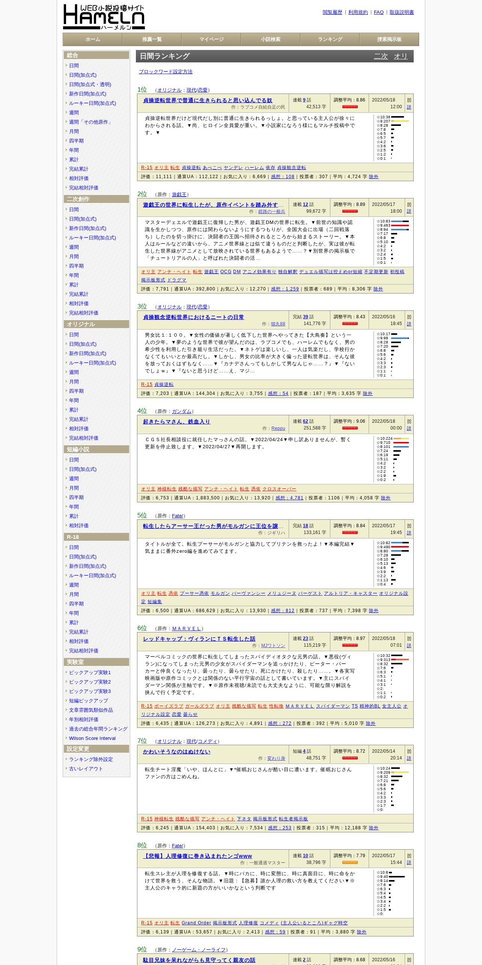Click the [!] marker on 貞操逆転世界で普通に生きられる entry
Screen dimensions: 482x965
pyautogui.click(x=409, y=100)
